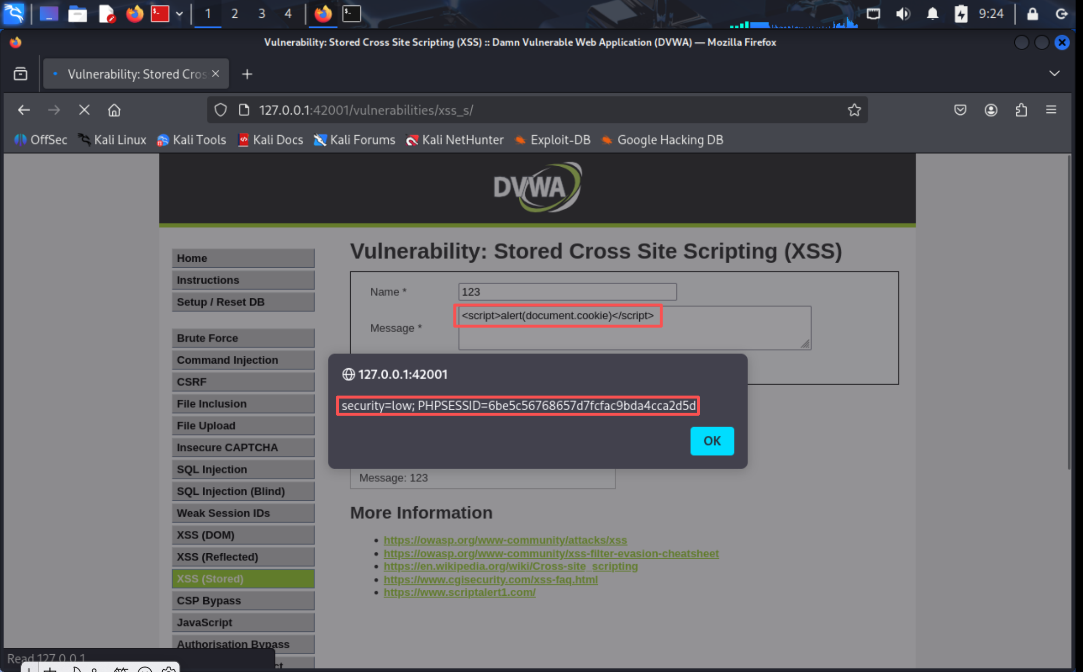The image size is (1083, 672).
Task: Open the Kali Tools bookmark
Action: tap(192, 140)
